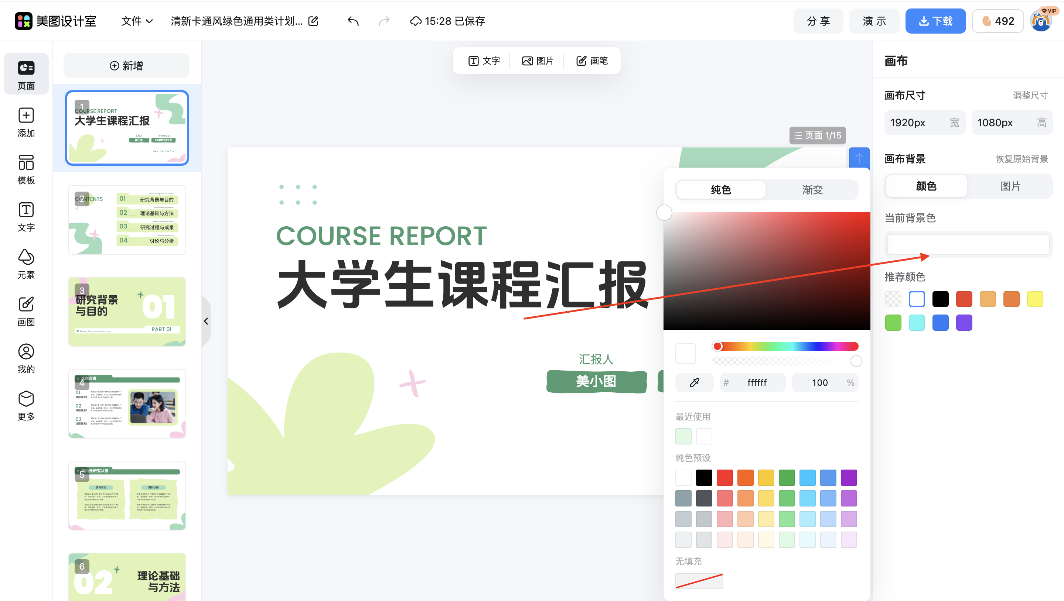Open the 模板 templates panel
Image resolution: width=1064 pixels, height=601 pixels.
(25, 169)
